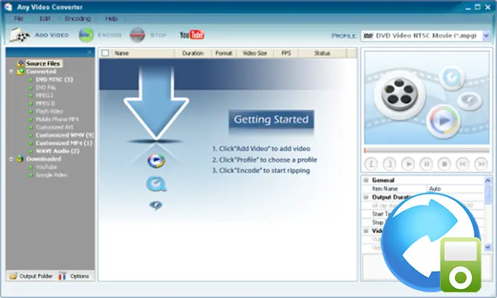Collapse the Converted tree node
This screenshot has height=298, width=497.
pyautogui.click(x=11, y=72)
